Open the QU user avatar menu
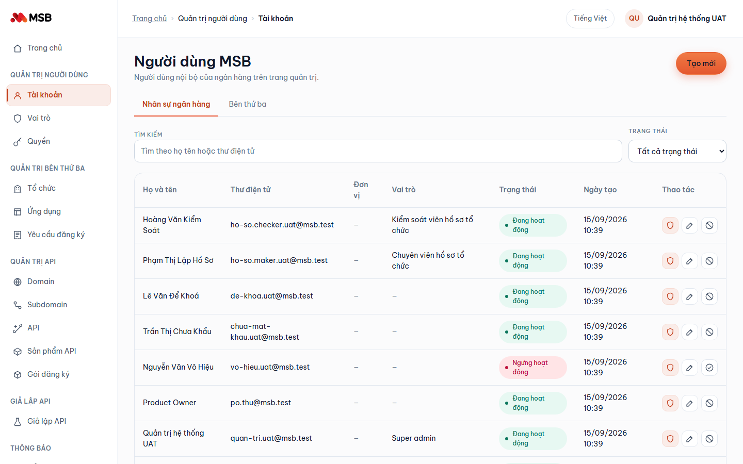The image size is (743, 464). tap(634, 19)
